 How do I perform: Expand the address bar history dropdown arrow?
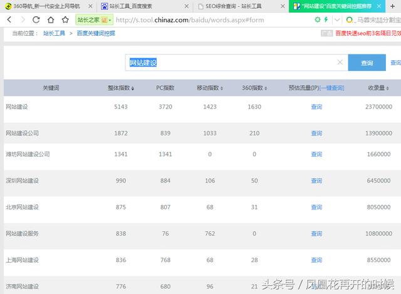coord(337,19)
